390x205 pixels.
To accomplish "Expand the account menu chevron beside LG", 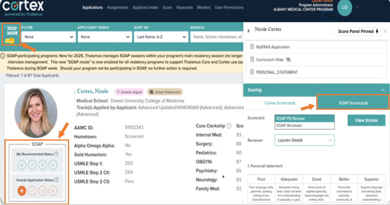I will (x=358, y=7).
